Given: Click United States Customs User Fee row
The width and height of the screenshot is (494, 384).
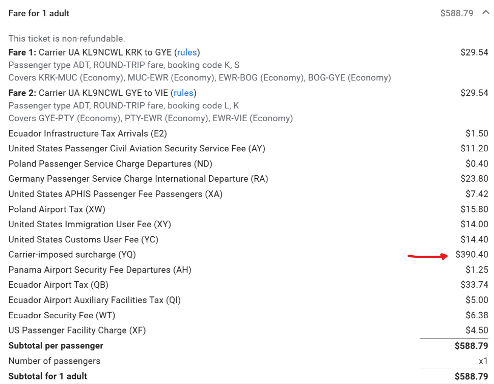Looking at the screenshot, I should point(248,239).
